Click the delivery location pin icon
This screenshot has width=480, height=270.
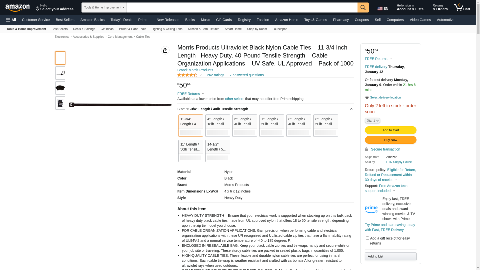tap(367, 97)
